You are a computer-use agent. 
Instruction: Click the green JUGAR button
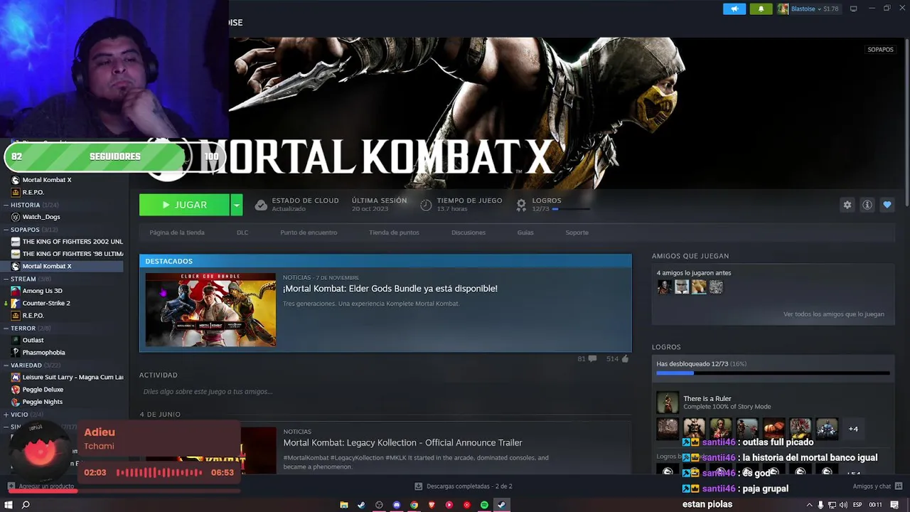[184, 205]
